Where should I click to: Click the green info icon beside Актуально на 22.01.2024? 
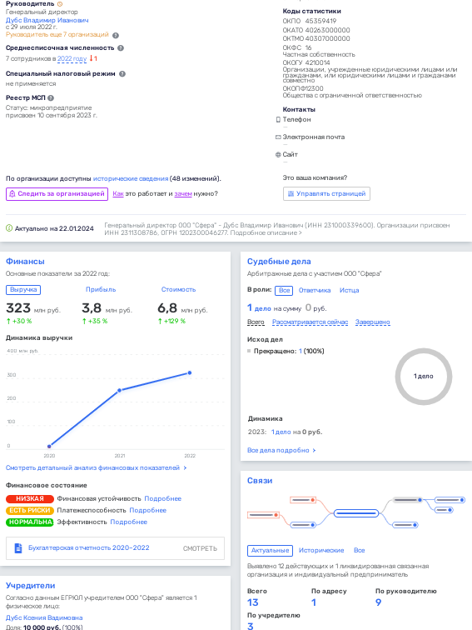coord(9,228)
